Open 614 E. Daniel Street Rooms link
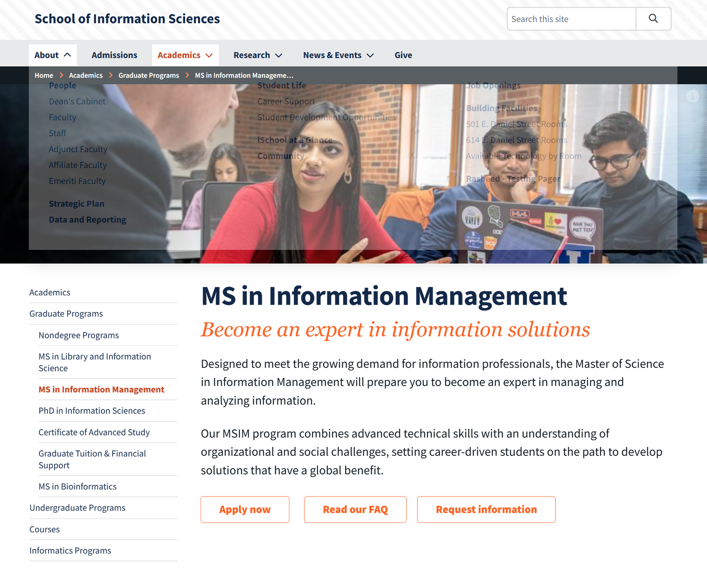This screenshot has height=579, width=707. (x=517, y=140)
